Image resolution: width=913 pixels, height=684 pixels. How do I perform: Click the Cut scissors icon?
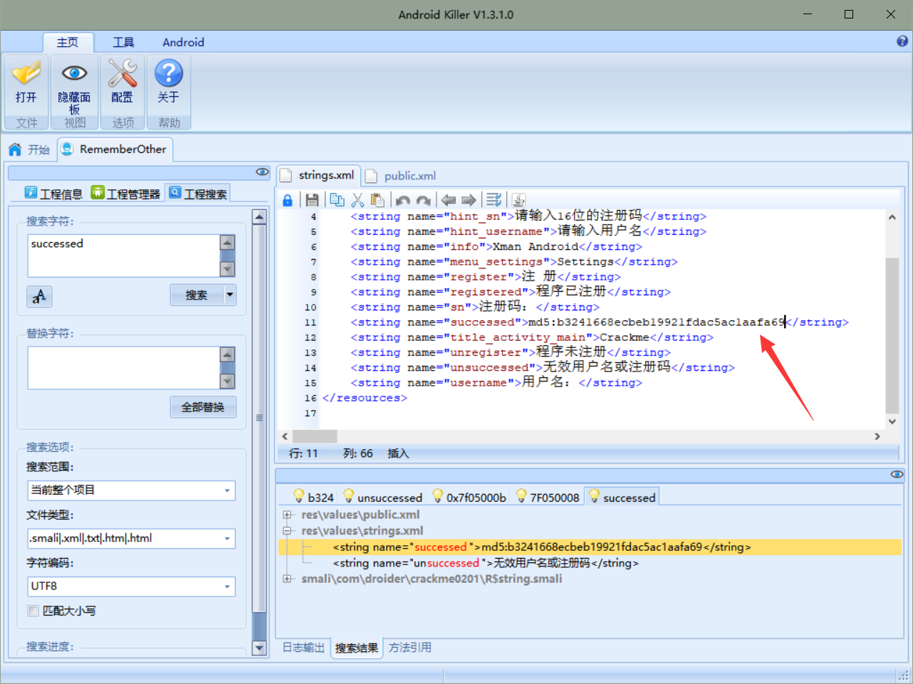358,200
